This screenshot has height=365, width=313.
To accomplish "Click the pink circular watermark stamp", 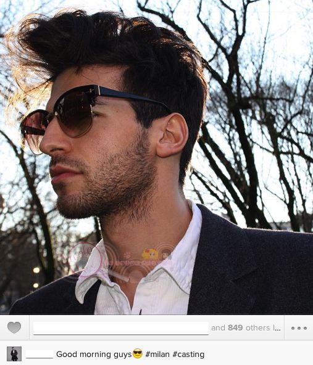I will click(85, 258).
